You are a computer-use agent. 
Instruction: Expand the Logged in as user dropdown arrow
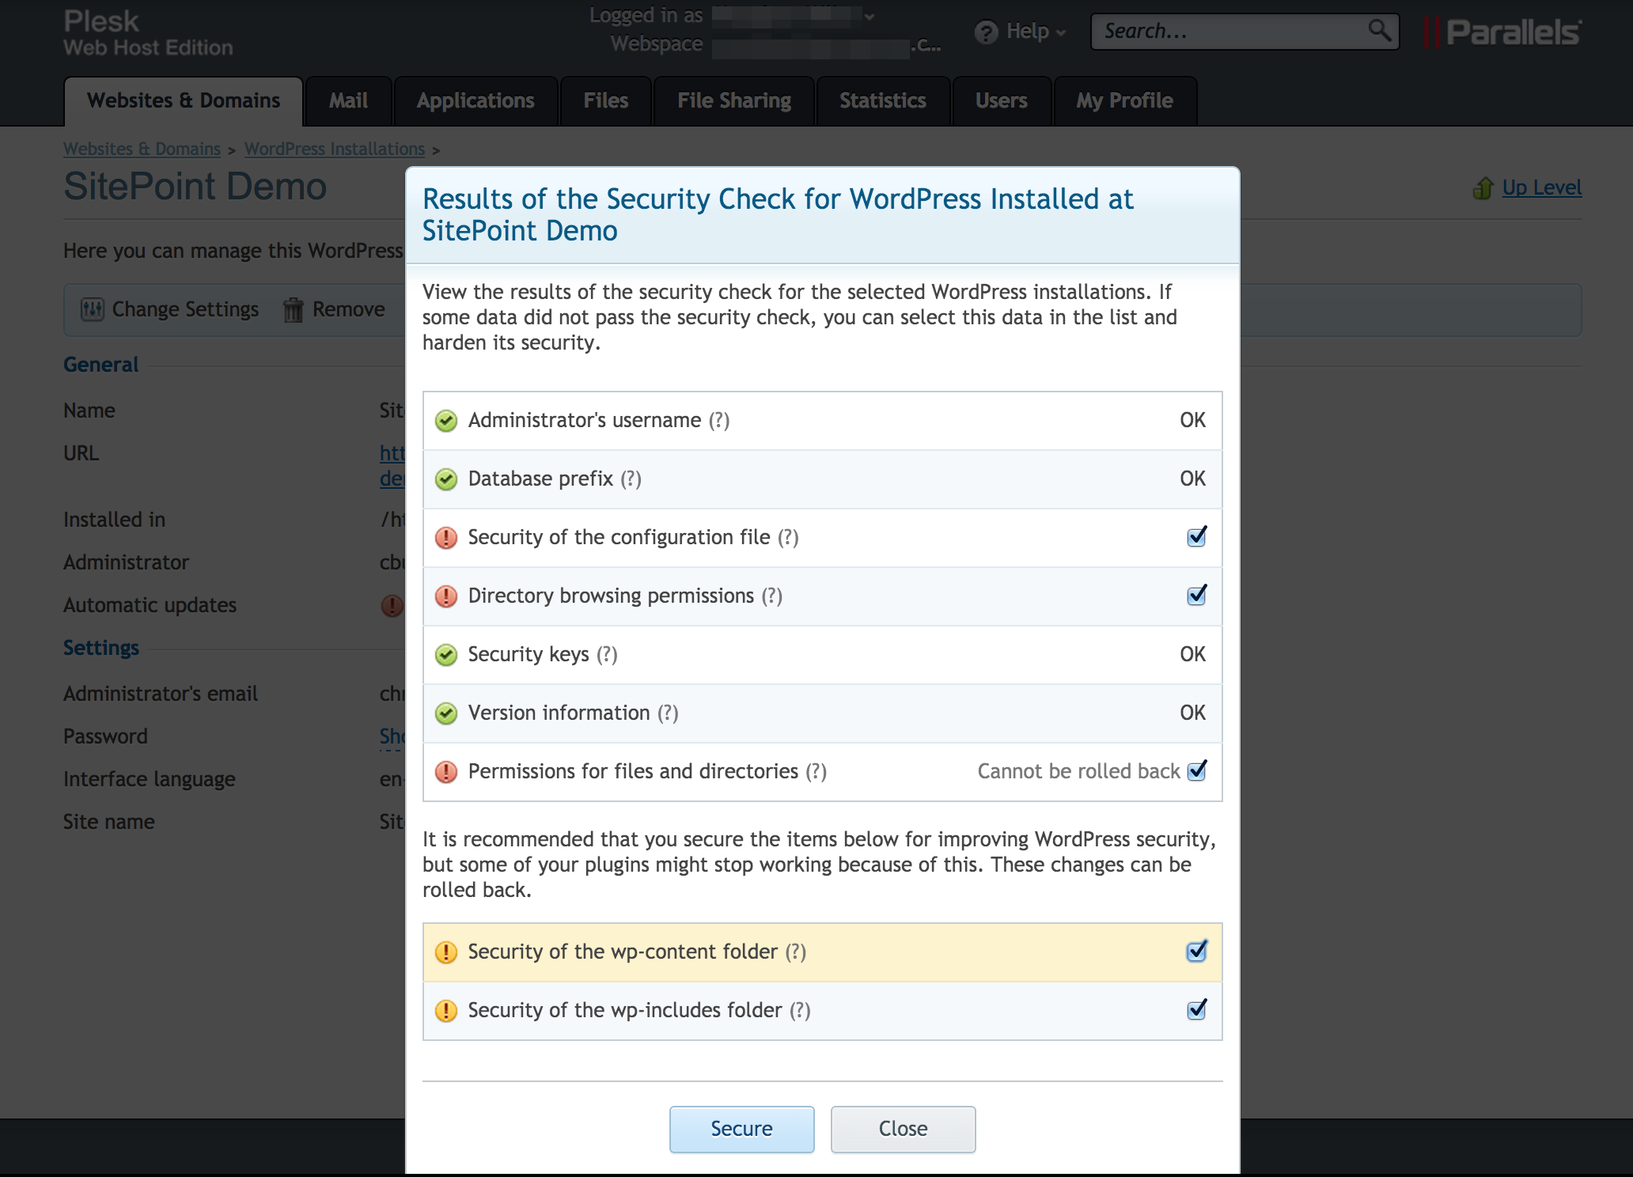[870, 17]
